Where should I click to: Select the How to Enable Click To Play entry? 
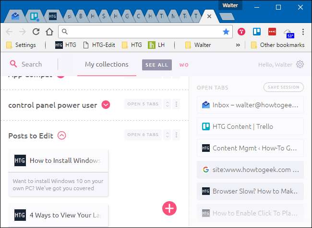point(250,213)
